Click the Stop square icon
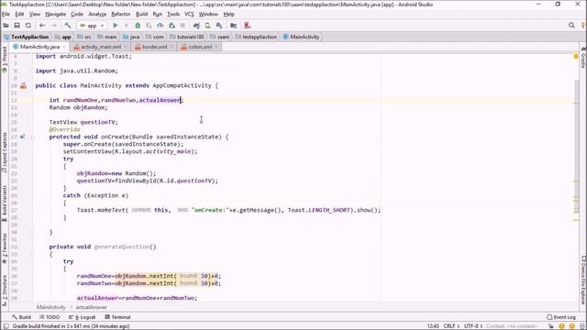This screenshot has width=587, height=330. 183,26
